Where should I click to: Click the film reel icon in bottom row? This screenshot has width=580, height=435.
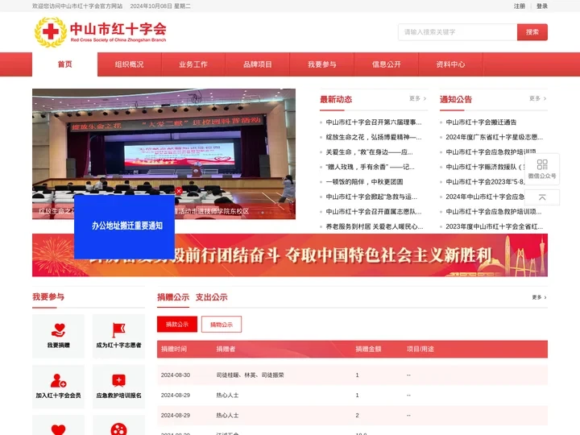(118, 429)
